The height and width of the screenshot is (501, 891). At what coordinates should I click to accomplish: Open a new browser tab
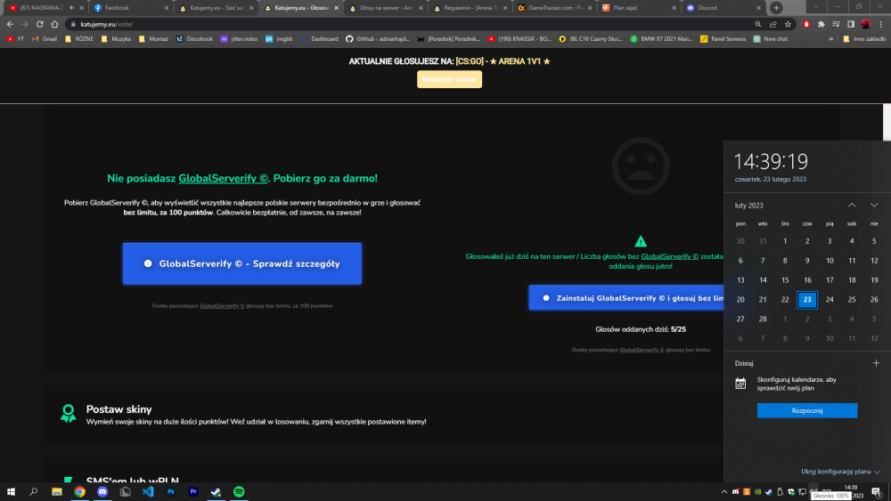tap(776, 8)
